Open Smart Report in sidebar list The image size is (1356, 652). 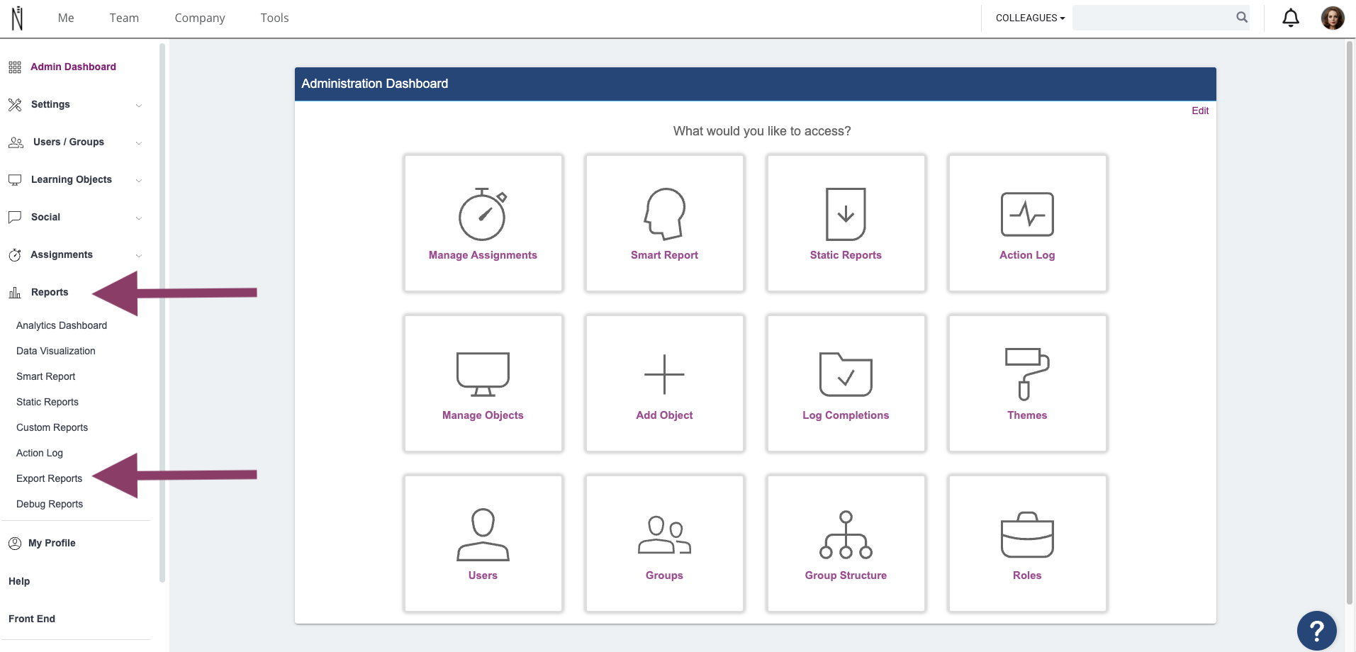pos(46,376)
